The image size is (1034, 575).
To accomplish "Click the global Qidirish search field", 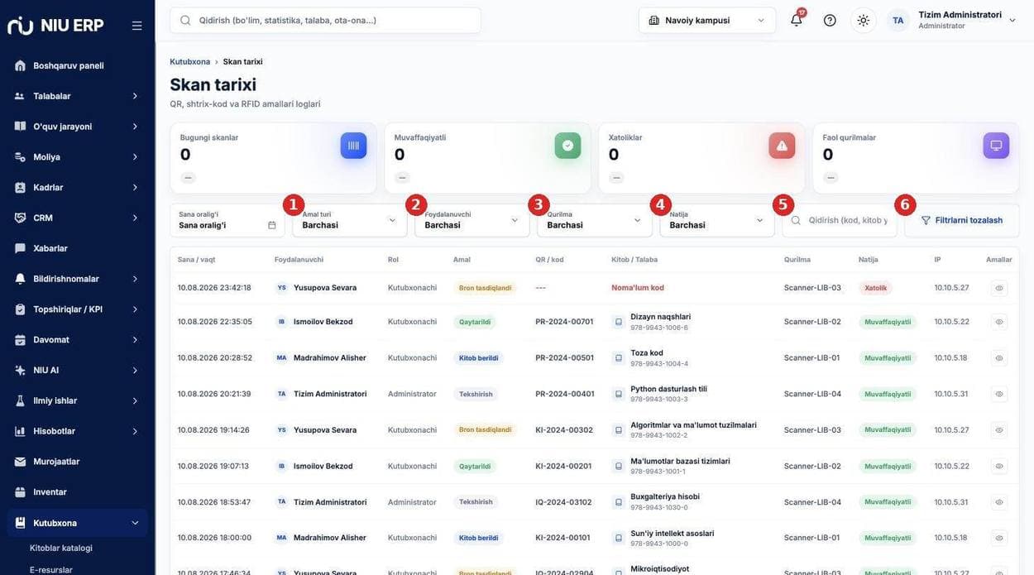I will click(x=325, y=20).
